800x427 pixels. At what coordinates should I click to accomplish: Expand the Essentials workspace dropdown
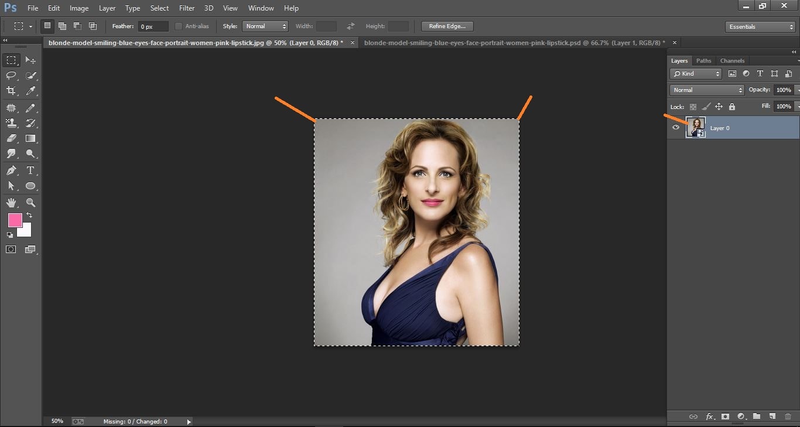pyautogui.click(x=760, y=26)
